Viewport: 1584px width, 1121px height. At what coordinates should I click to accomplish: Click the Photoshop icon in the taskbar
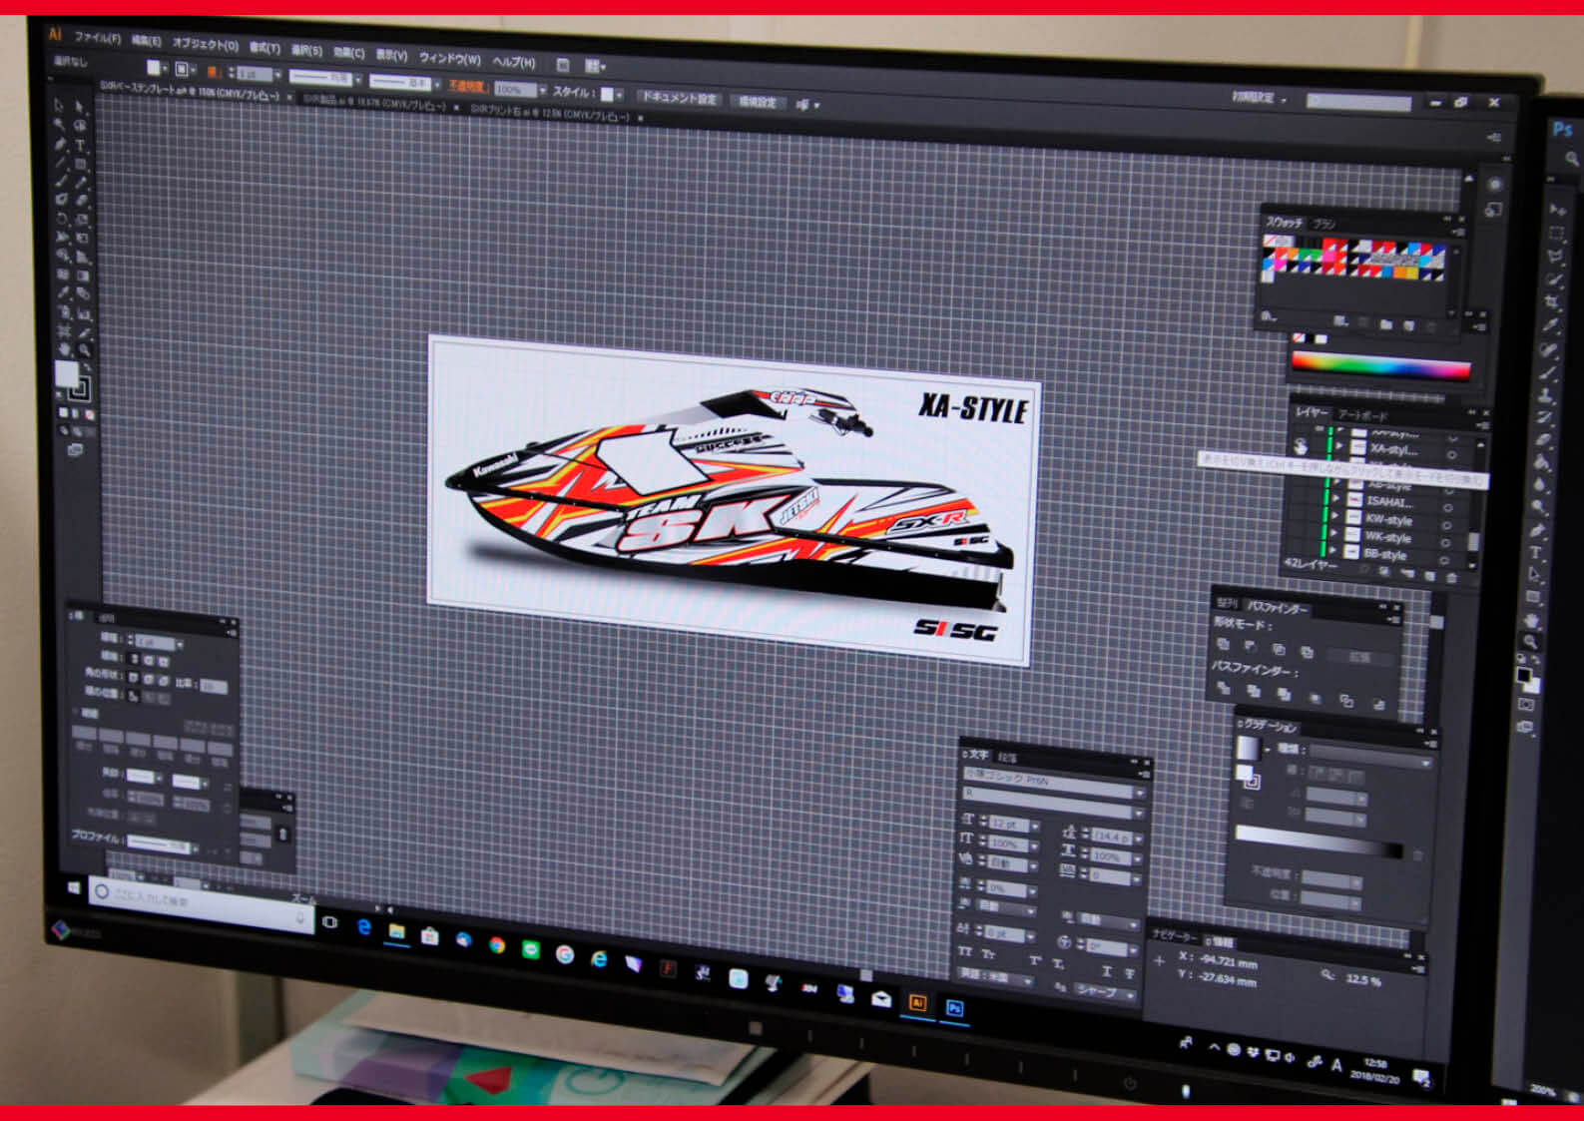pos(955,1008)
